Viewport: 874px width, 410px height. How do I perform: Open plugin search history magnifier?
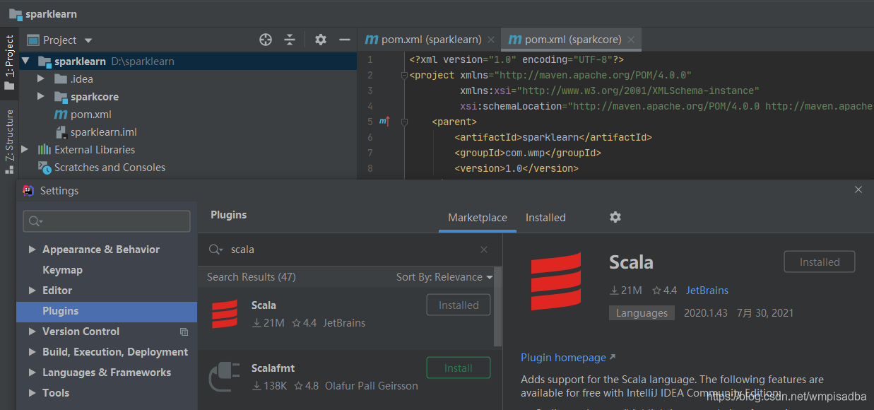[x=215, y=250]
